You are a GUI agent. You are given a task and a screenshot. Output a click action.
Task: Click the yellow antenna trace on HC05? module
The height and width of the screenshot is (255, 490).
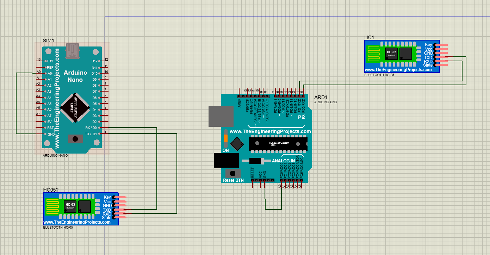(x=52, y=206)
